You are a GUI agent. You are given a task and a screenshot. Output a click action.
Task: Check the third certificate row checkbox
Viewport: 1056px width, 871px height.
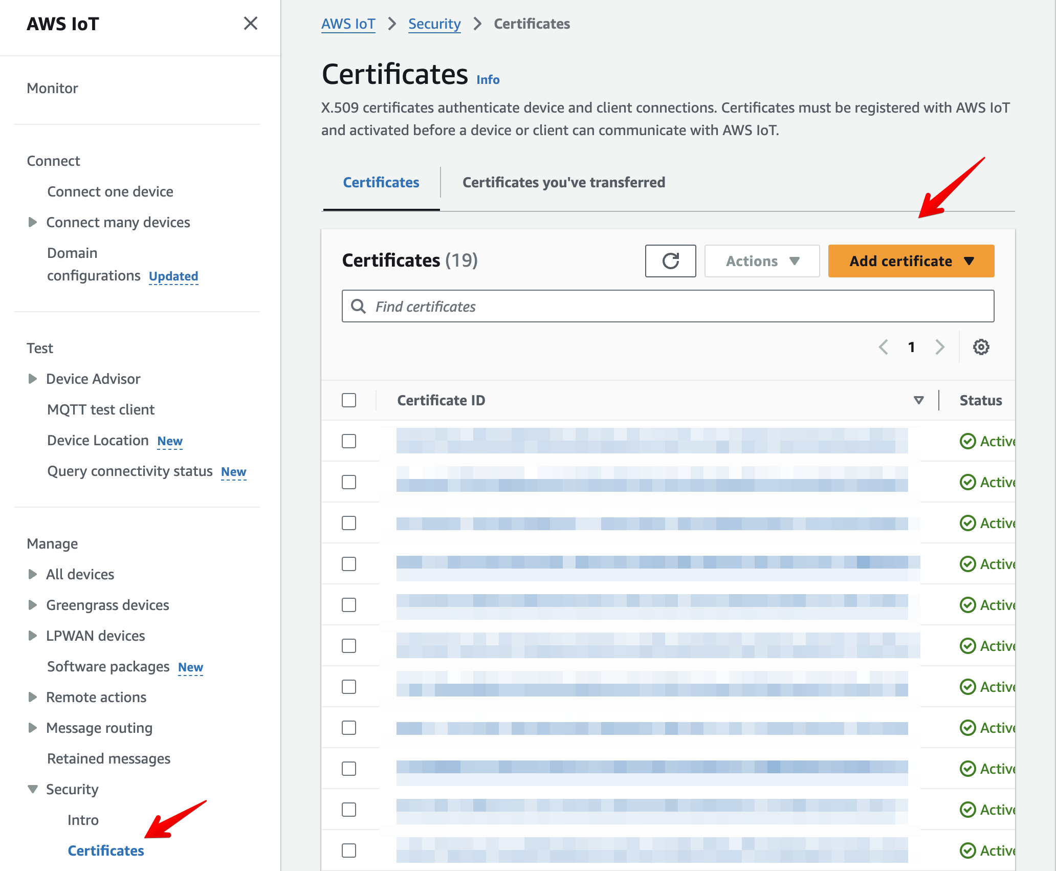pos(349,523)
